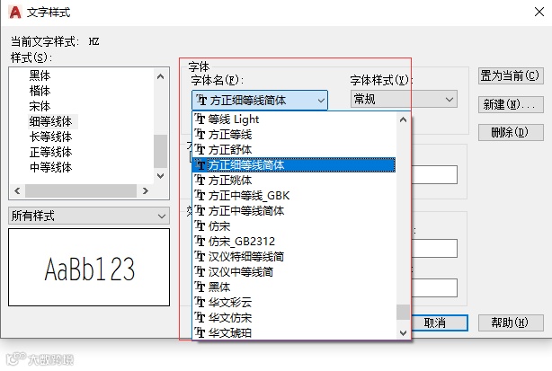
Task: Select 中等线体 style
Action: click(x=51, y=167)
